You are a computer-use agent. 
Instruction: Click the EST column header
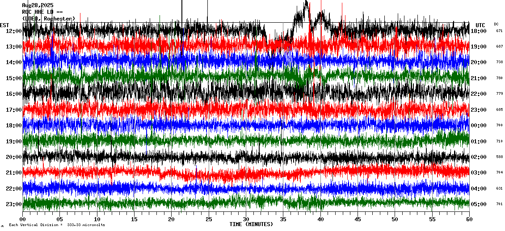tap(4, 25)
